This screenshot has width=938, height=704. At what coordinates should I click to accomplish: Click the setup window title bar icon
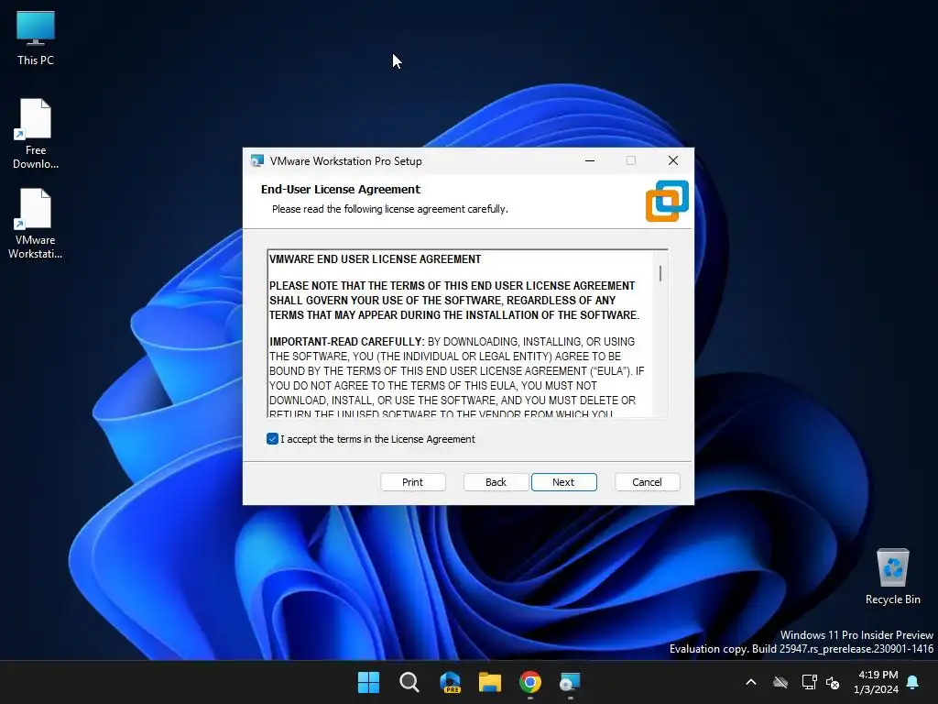click(x=257, y=161)
